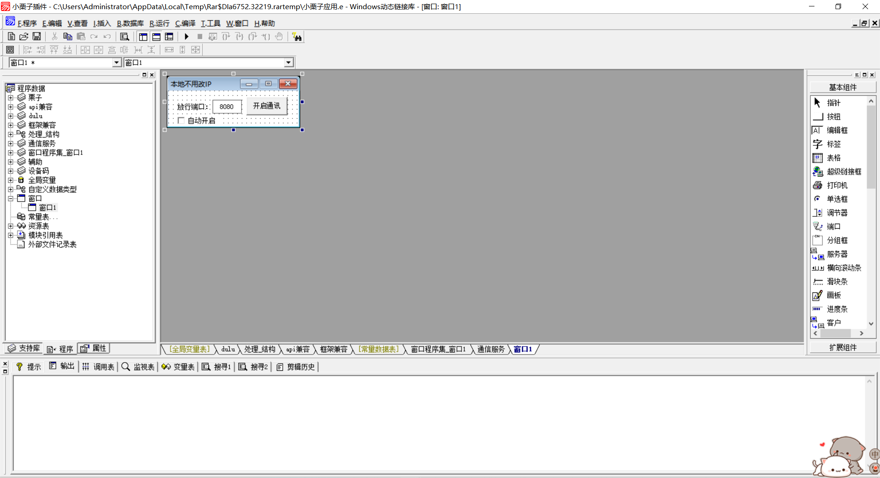Select the 画板 drawing board component
Screen dimensions: 880x478
(x=833, y=296)
